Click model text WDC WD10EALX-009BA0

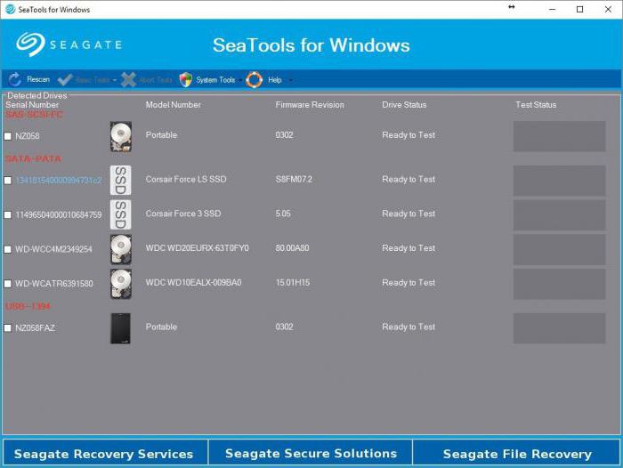(193, 282)
